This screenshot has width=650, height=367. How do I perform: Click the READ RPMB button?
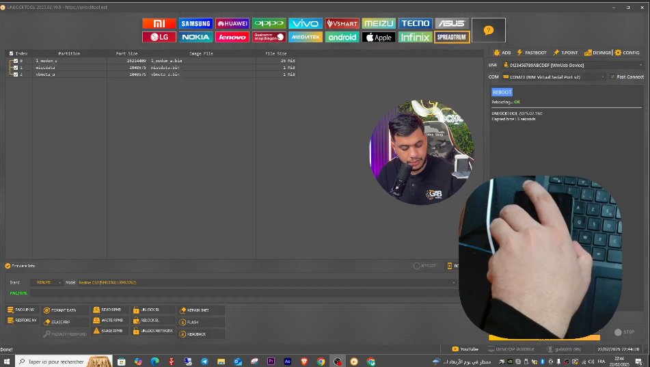(x=109, y=310)
